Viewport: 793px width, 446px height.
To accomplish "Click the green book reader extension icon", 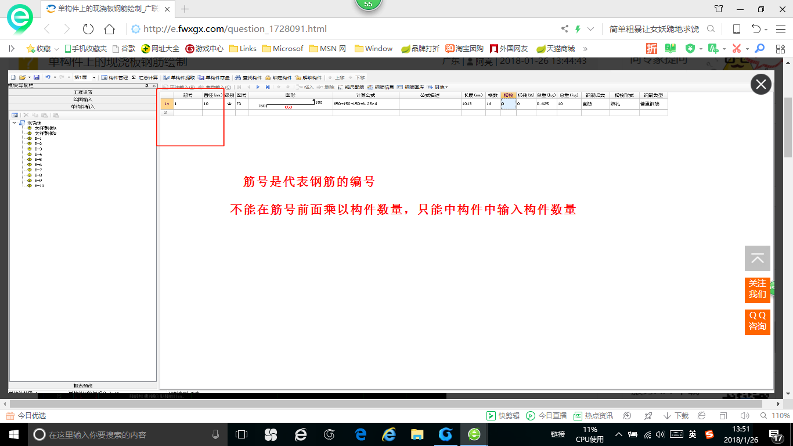I will click(x=671, y=49).
